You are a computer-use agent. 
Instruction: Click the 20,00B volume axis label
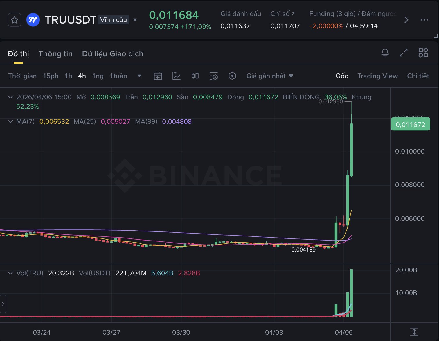406,270
